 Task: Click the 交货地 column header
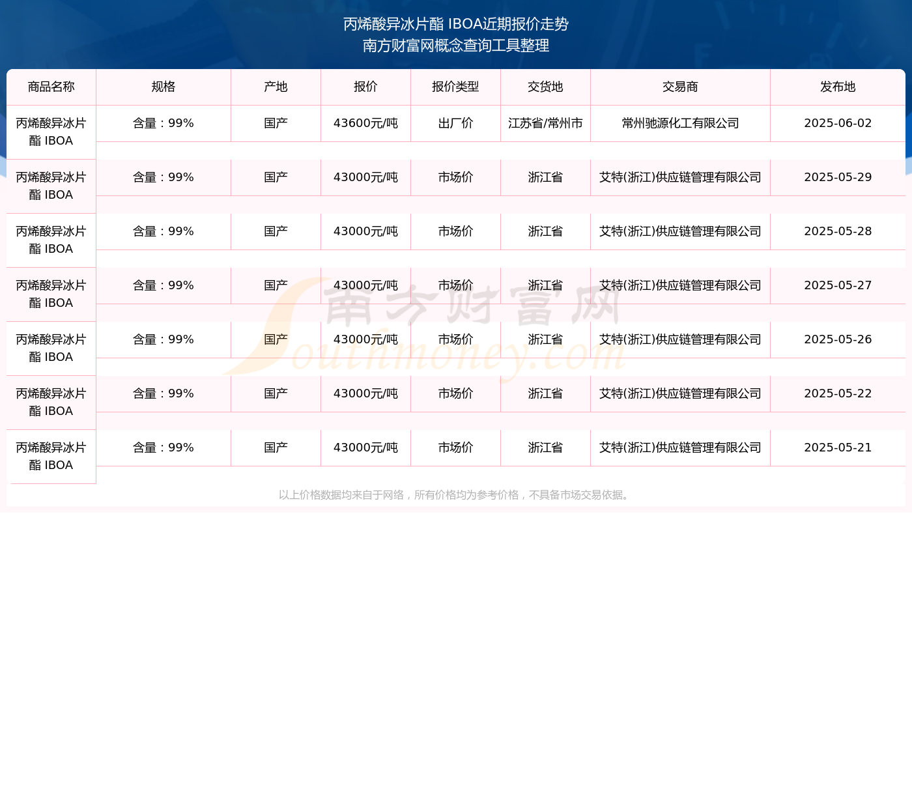546,87
